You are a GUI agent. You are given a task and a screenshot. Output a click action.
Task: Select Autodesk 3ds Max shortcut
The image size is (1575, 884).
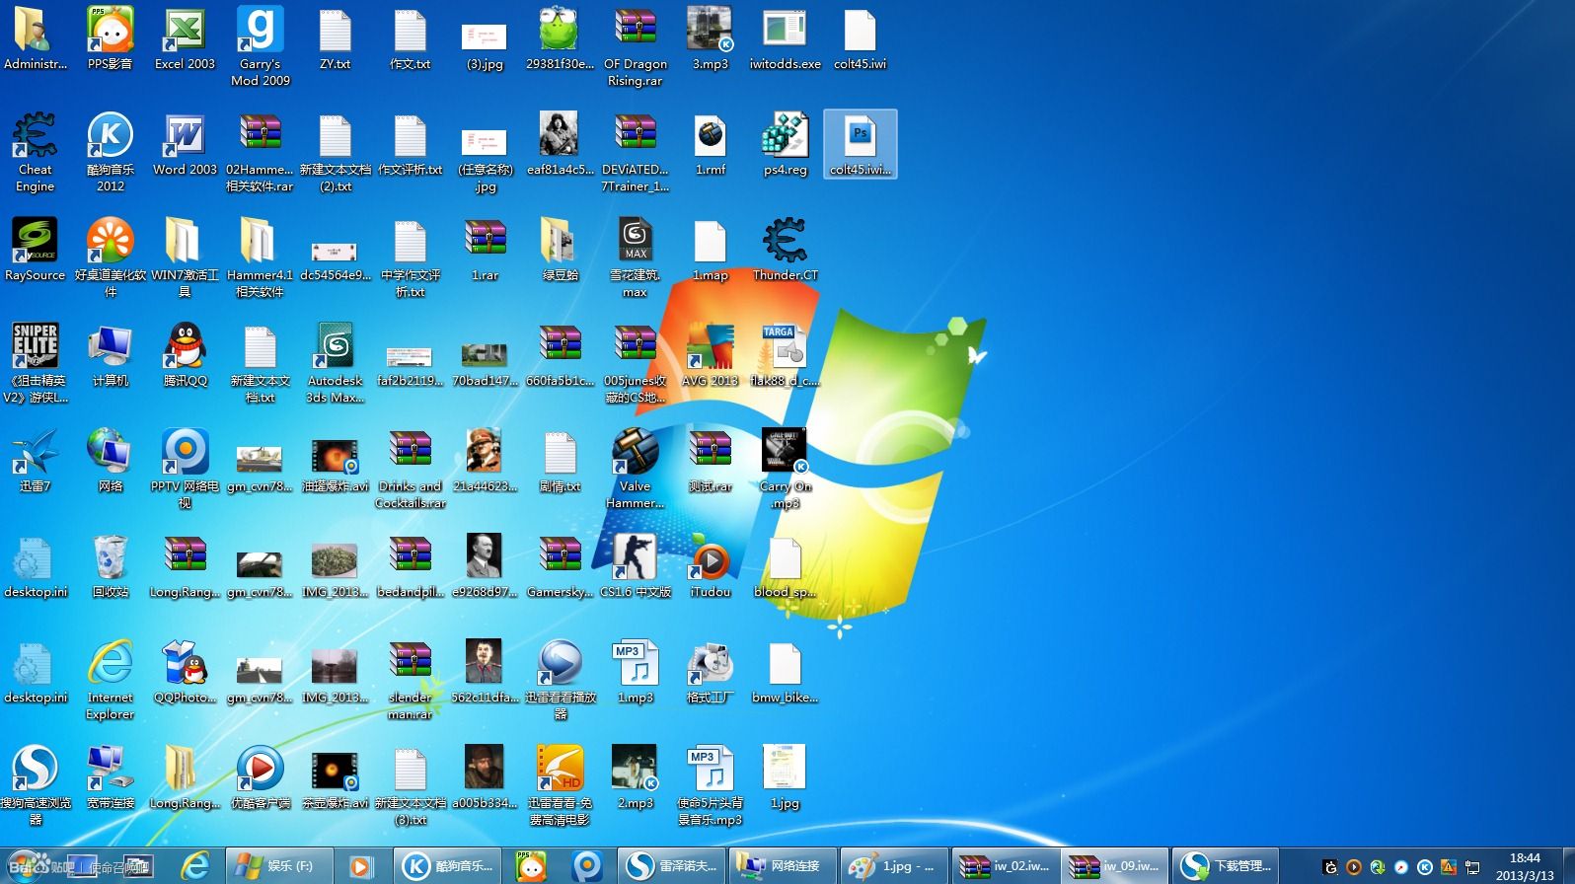coord(336,363)
